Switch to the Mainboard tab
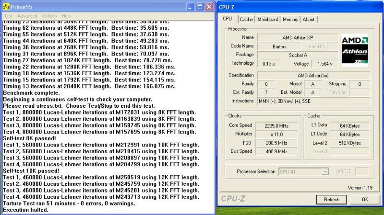Screen dimensions: 384x215 [268, 19]
